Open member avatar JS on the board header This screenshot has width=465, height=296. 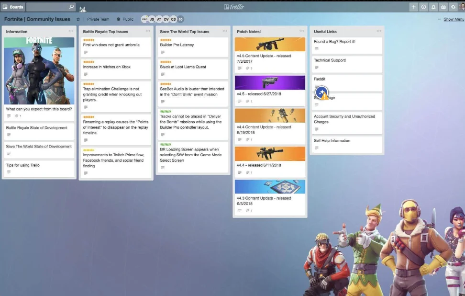[x=152, y=19]
